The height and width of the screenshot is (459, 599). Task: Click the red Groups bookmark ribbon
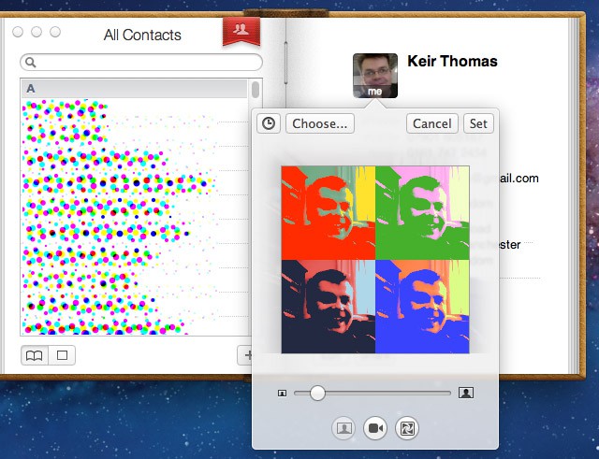(241, 31)
